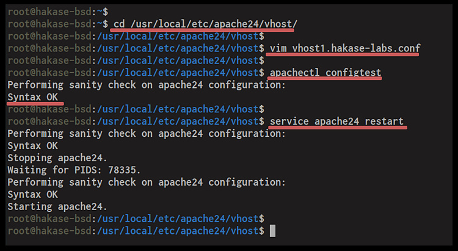Click the 'Starting apache24.' output line
Viewport: 458px width, 251px height.
[57, 206]
